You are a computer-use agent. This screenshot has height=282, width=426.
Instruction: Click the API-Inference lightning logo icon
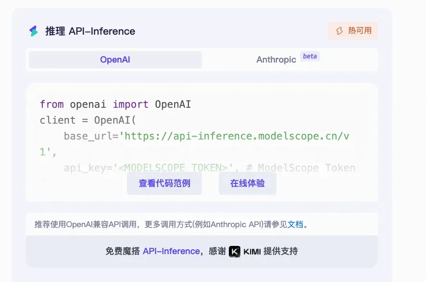coord(34,31)
